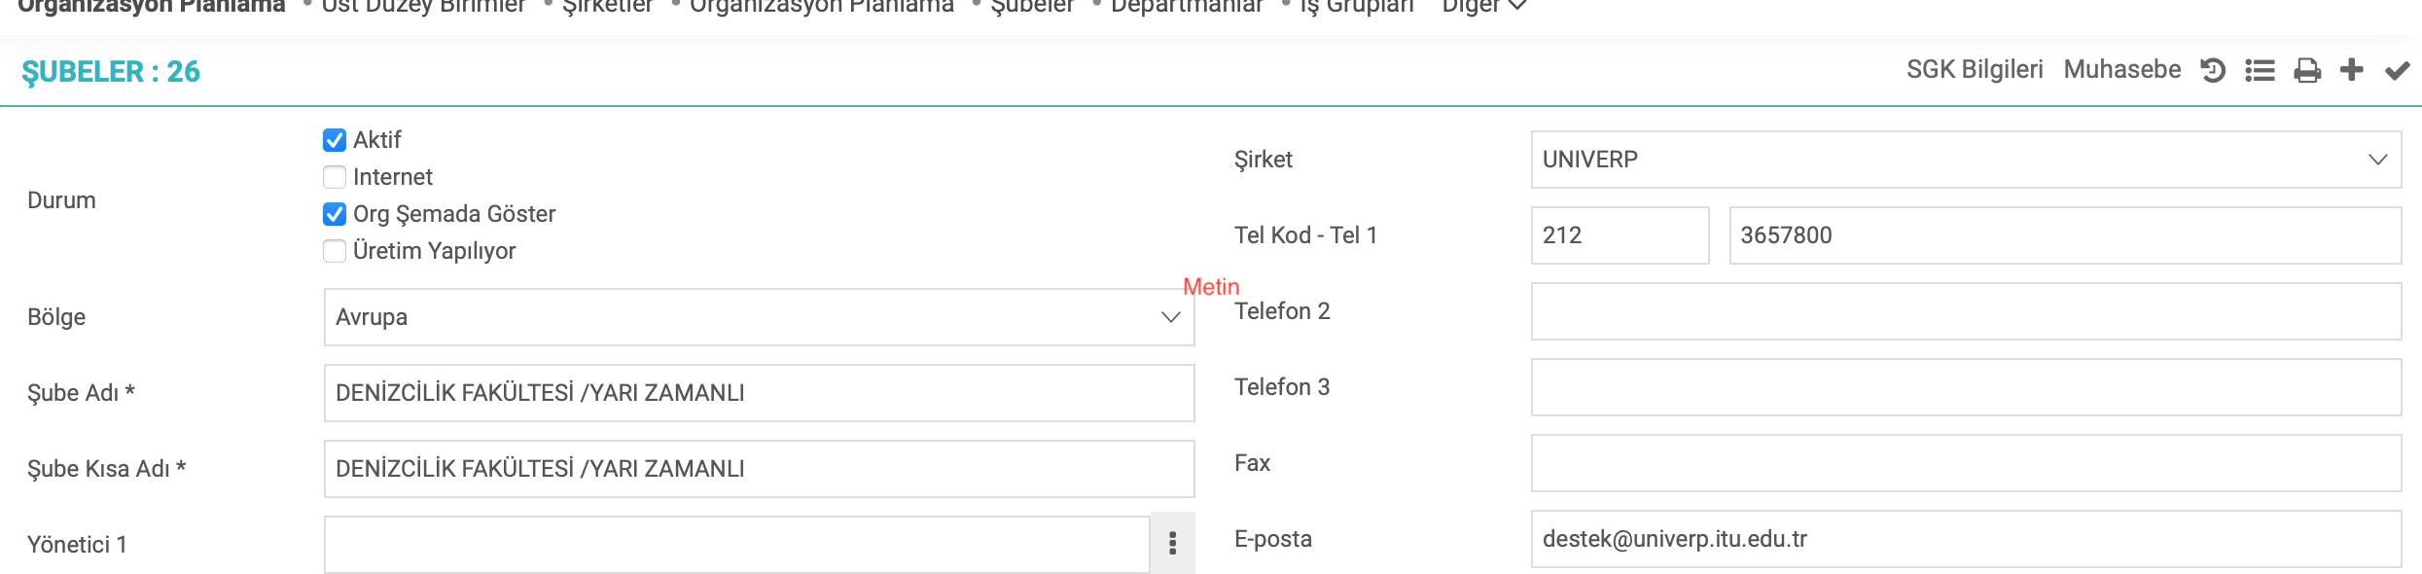Open the Muhasebe link
The height and width of the screenshot is (574, 2422).
click(2122, 70)
